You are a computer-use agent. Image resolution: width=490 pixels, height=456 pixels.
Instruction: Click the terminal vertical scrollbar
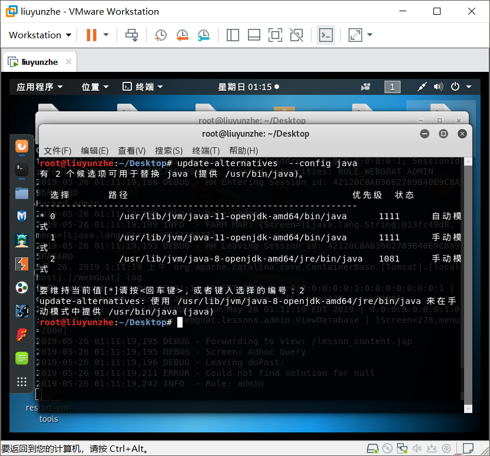[x=468, y=285]
